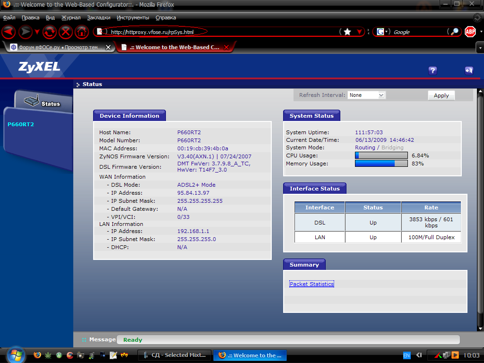This screenshot has width=484, height=363.
Task: Open the ZyXEL help question-mark icon
Action: click(x=432, y=70)
